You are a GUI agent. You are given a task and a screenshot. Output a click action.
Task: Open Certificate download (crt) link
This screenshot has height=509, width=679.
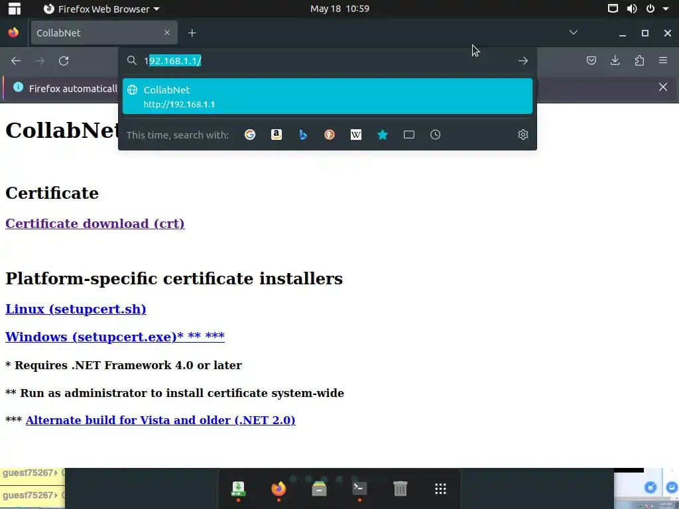coord(95,223)
